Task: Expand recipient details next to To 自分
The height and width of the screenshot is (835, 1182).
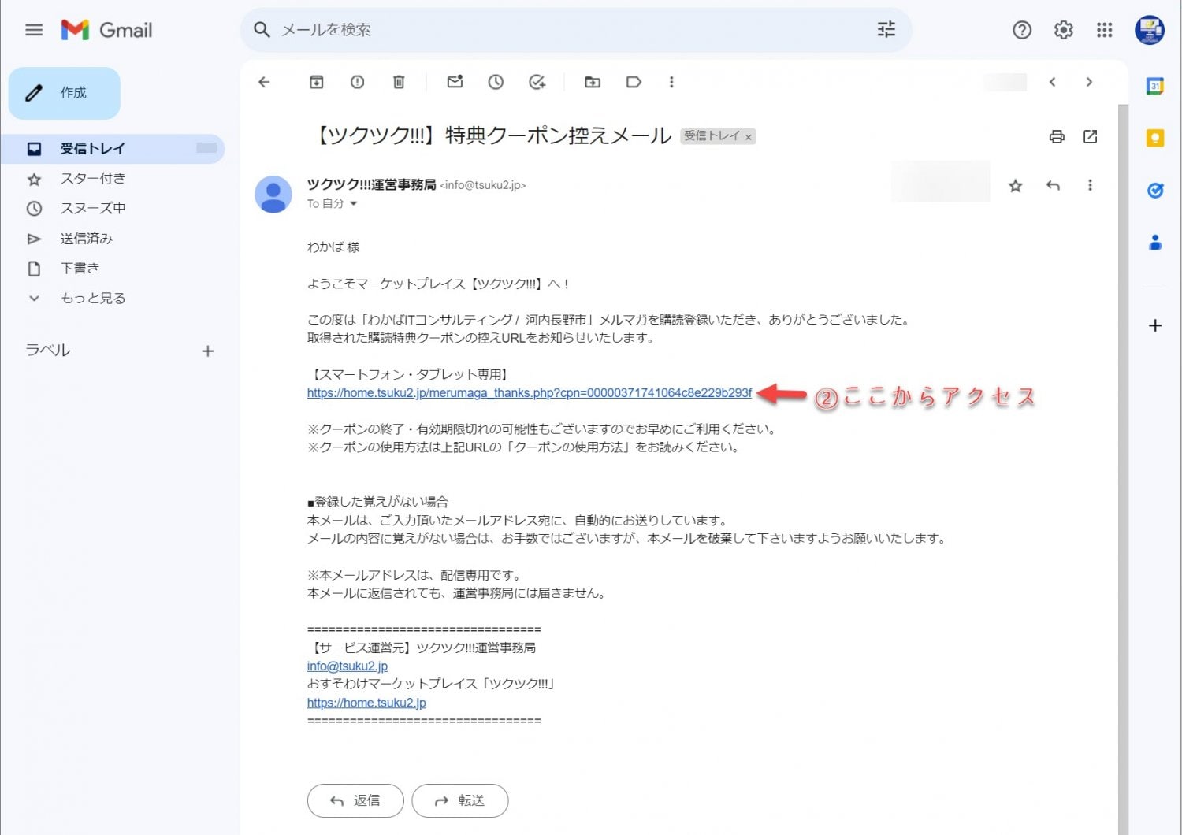Action: coord(354,204)
